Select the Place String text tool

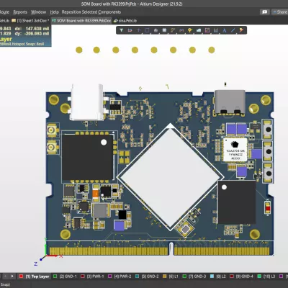[x=225, y=30]
